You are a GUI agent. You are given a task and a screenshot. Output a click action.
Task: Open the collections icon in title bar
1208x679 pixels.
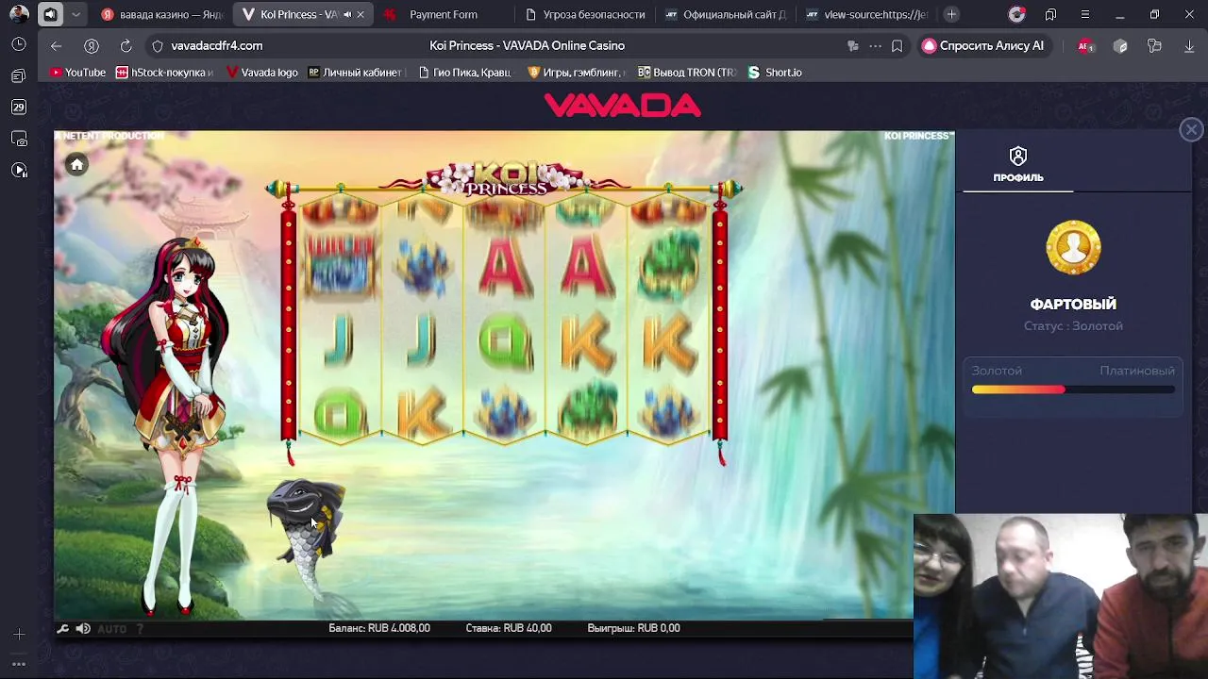point(1050,14)
